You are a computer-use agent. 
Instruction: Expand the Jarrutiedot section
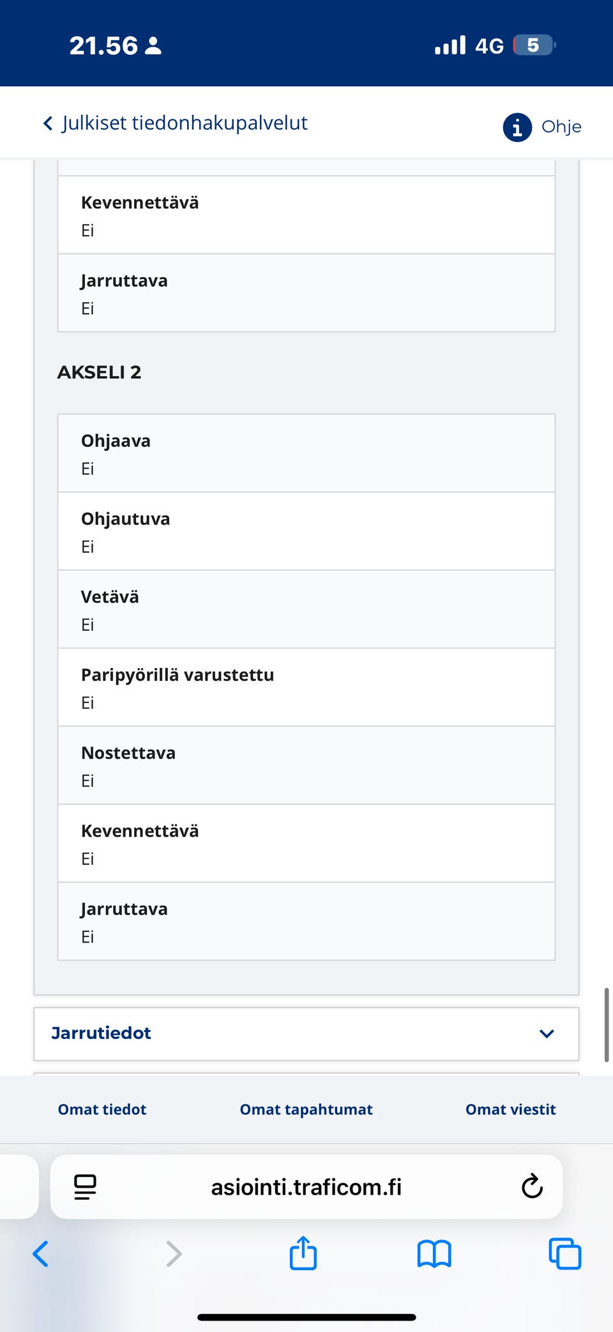coord(102,1033)
